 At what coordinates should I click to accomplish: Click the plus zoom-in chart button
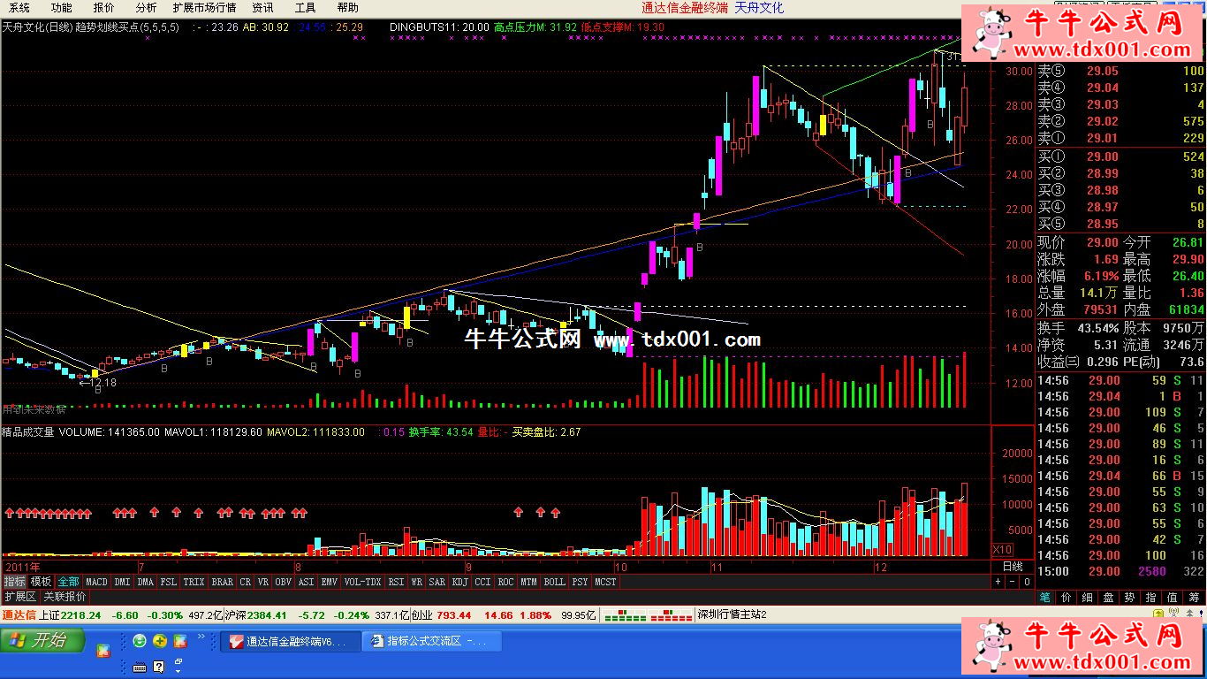tap(998, 582)
